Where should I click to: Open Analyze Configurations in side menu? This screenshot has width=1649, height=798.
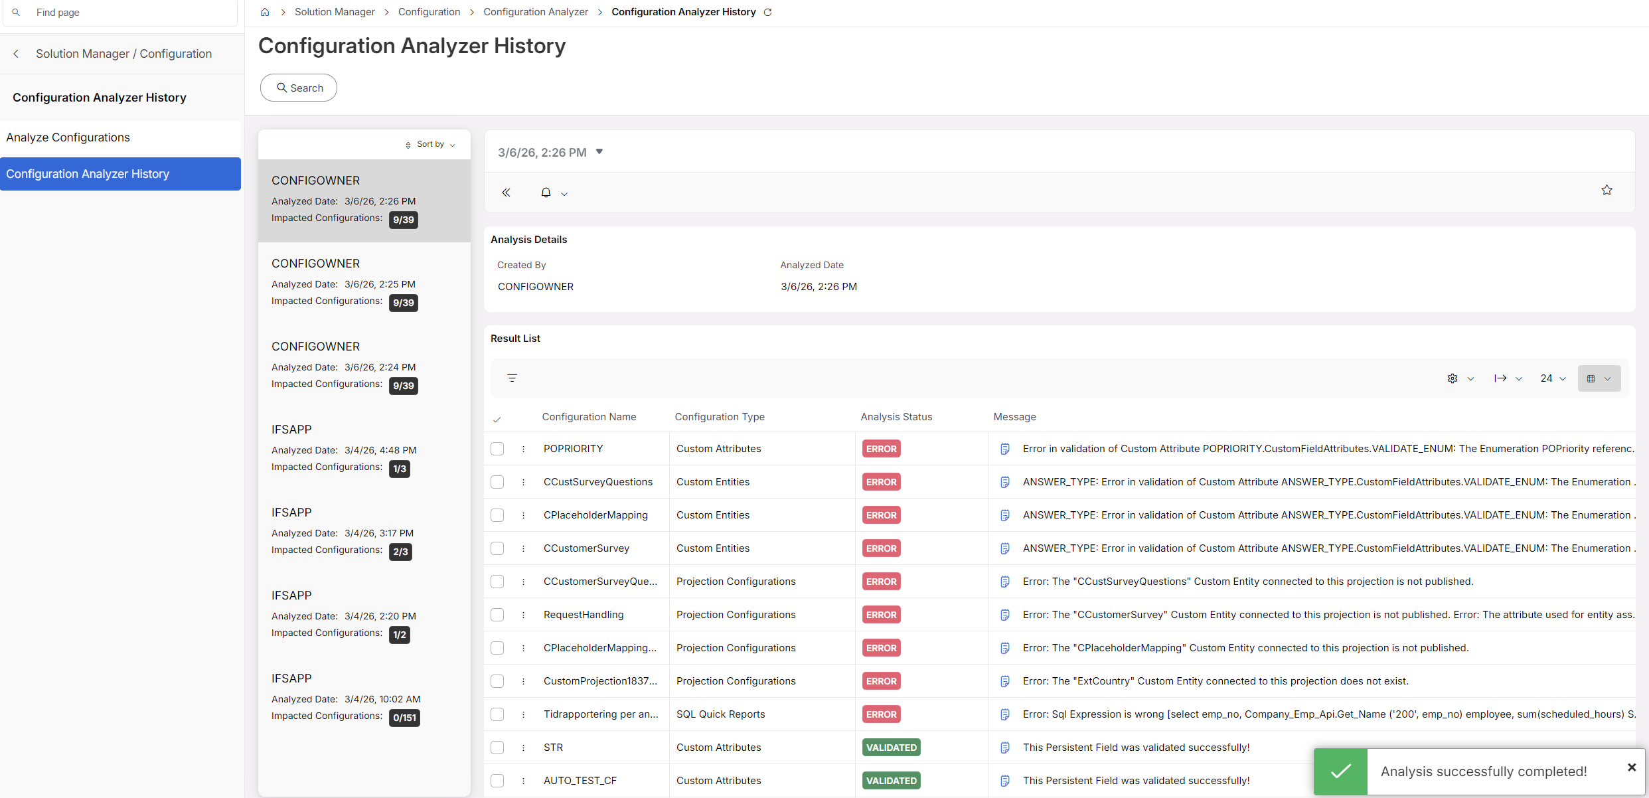120,137
